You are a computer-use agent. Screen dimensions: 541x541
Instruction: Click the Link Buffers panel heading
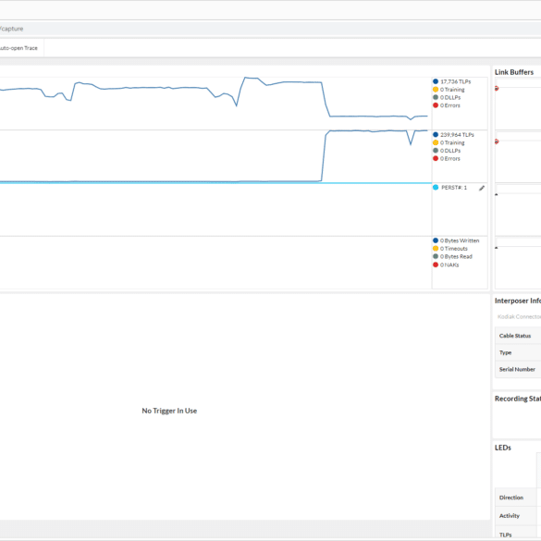coord(514,72)
